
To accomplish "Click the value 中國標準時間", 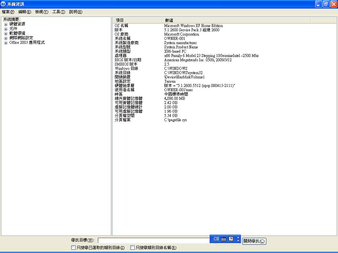I will click(176, 94).
